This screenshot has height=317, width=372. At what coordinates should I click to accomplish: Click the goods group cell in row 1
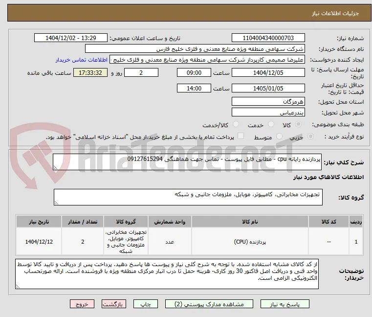(x=126, y=242)
